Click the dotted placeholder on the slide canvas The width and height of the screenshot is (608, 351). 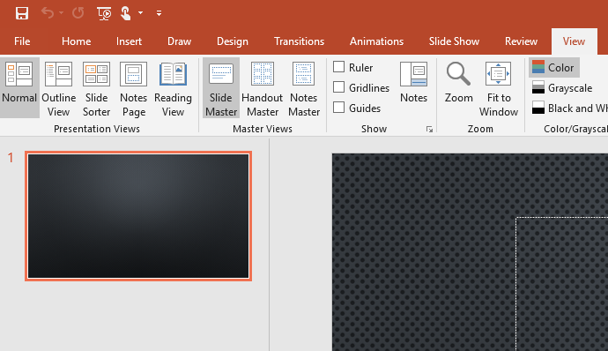coord(562,283)
